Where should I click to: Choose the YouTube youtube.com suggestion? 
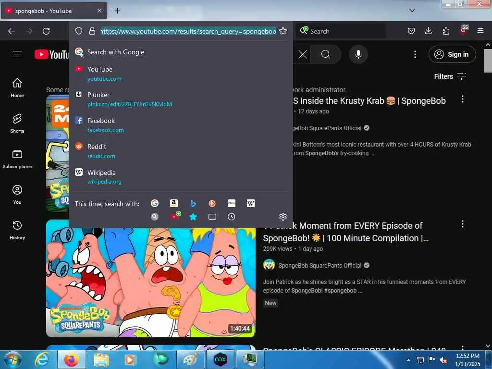pos(181,74)
